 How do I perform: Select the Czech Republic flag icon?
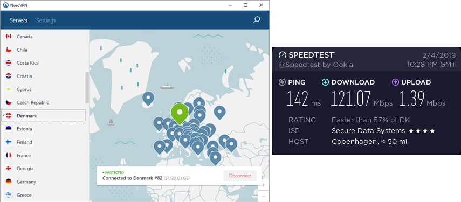pos(9,102)
